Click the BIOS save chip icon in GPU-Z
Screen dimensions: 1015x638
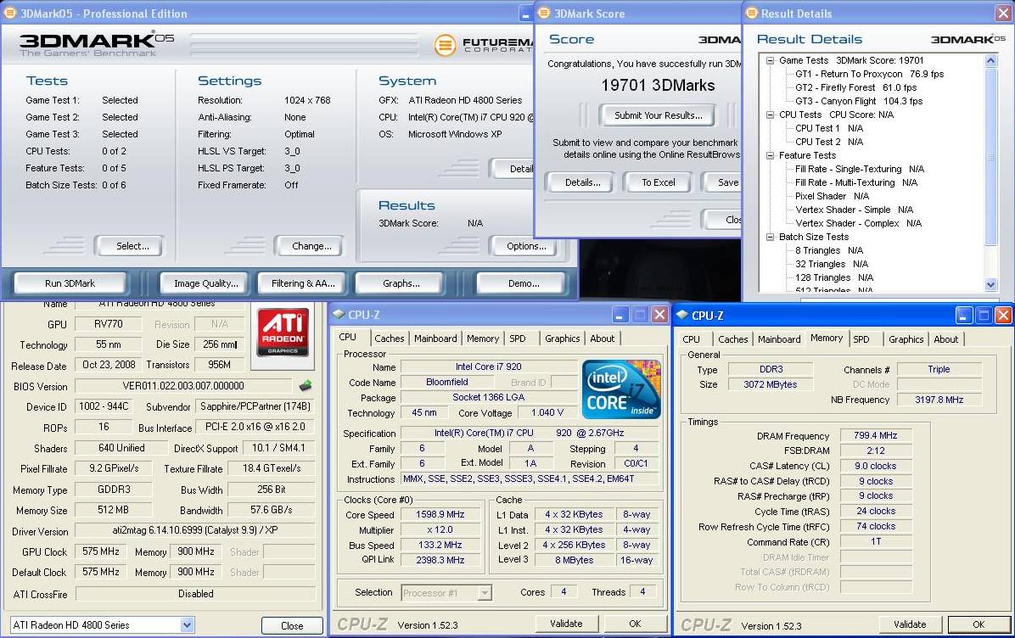coord(306,386)
